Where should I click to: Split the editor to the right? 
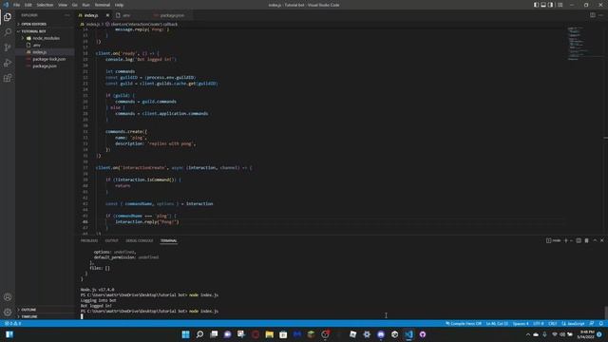pyautogui.click(x=593, y=15)
